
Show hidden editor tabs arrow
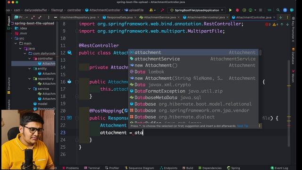pyautogui.click(x=281, y=17)
